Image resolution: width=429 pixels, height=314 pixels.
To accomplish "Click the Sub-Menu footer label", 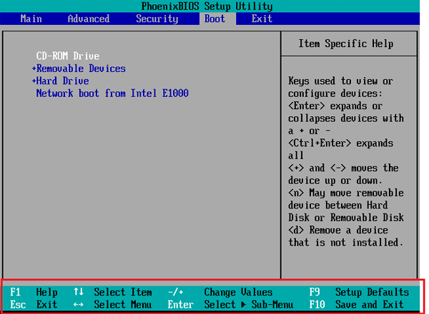I will click(x=272, y=305).
